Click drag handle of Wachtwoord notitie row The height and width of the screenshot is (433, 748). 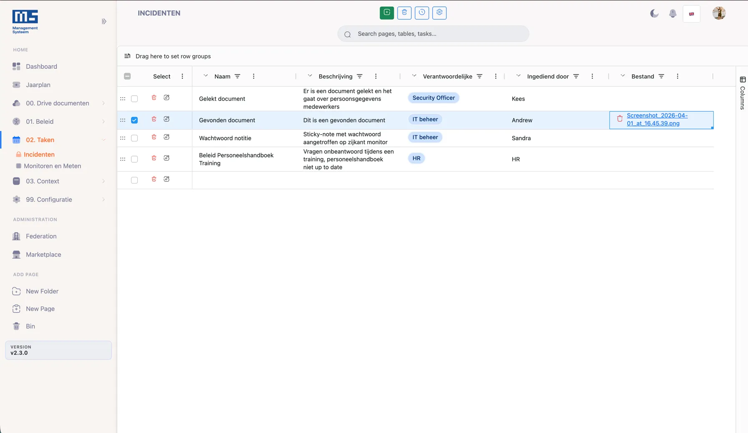pyautogui.click(x=123, y=138)
